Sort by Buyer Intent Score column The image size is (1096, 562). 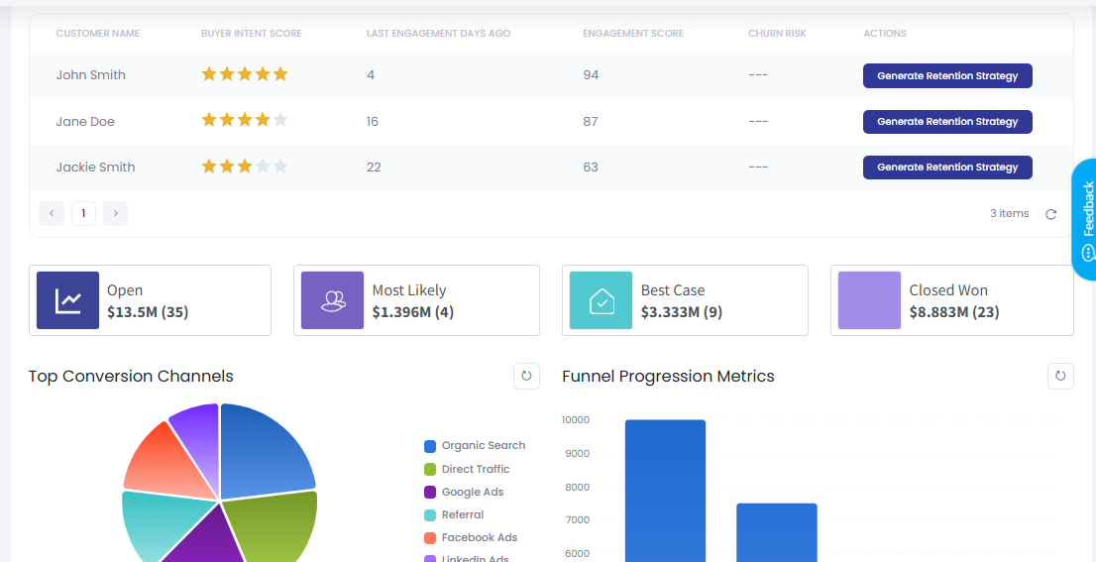251,34
